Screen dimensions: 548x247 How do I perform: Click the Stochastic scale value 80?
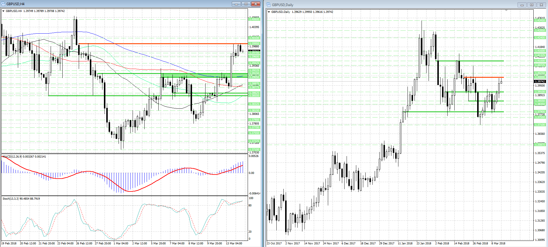(x=250, y=205)
